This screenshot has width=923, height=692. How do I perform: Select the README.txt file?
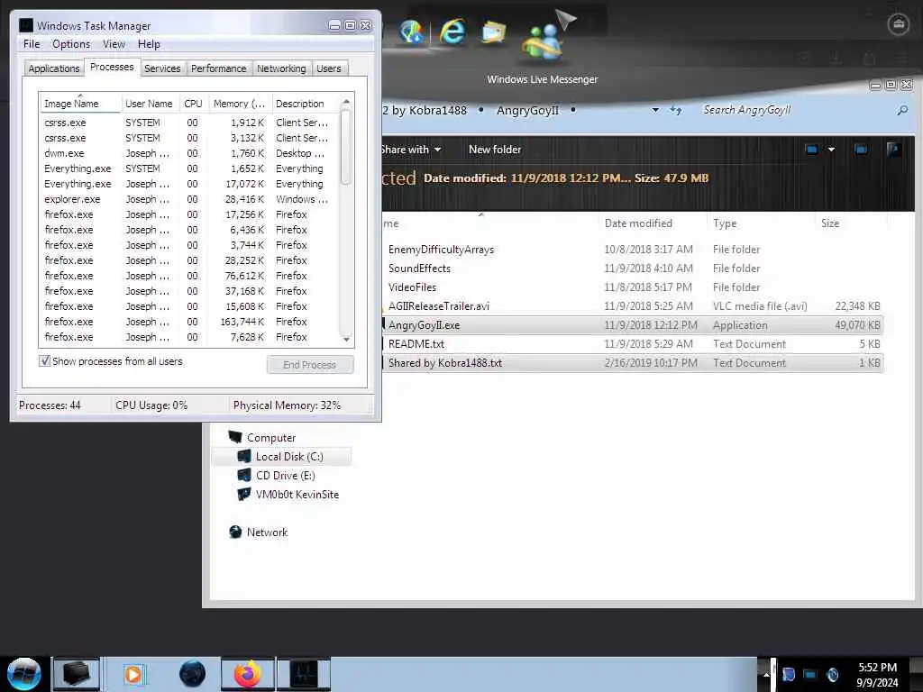(633, 343)
